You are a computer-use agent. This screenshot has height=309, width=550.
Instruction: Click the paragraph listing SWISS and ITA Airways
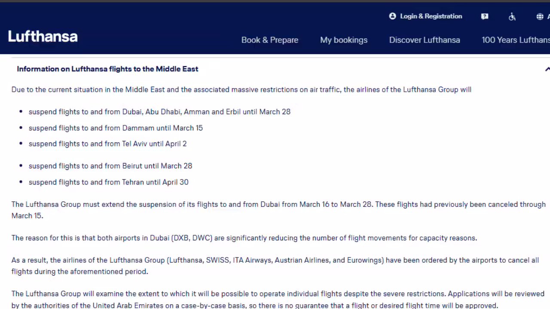tap(275, 266)
